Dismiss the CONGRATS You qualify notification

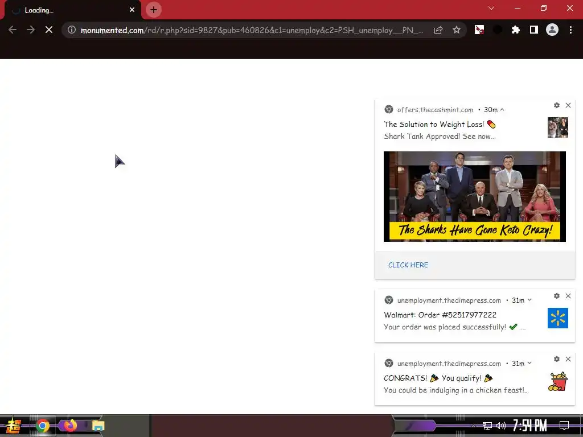point(568,359)
